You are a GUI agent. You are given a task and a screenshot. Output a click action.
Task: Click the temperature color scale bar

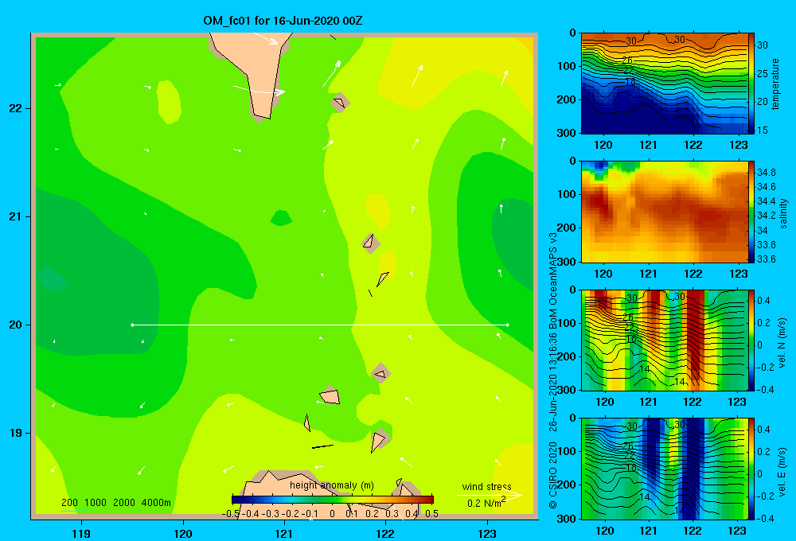pos(752,83)
